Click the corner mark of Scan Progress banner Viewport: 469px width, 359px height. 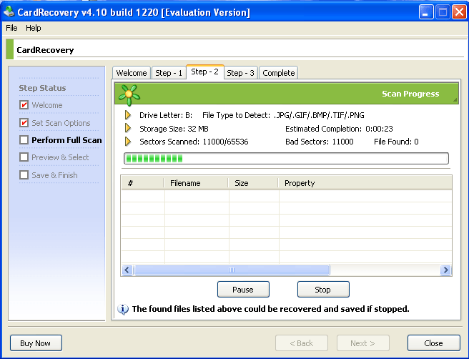tap(455, 99)
